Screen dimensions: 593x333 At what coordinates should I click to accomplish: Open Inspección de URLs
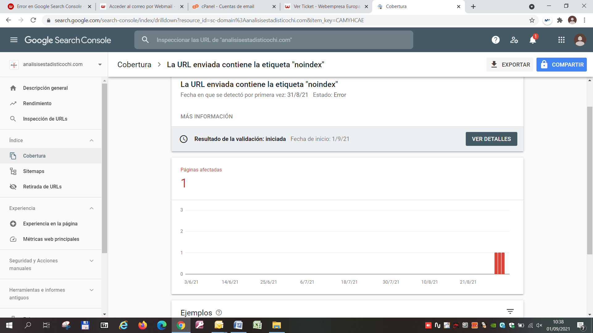pos(51,119)
